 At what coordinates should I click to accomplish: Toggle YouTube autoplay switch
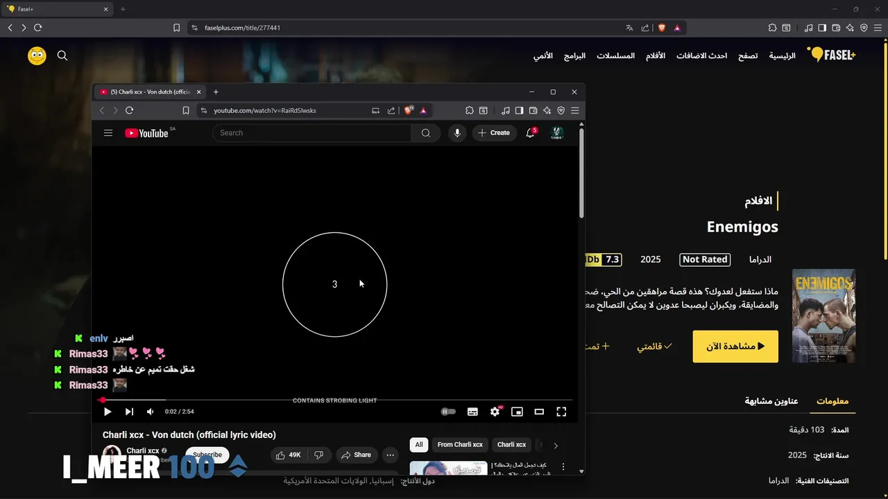(x=449, y=412)
